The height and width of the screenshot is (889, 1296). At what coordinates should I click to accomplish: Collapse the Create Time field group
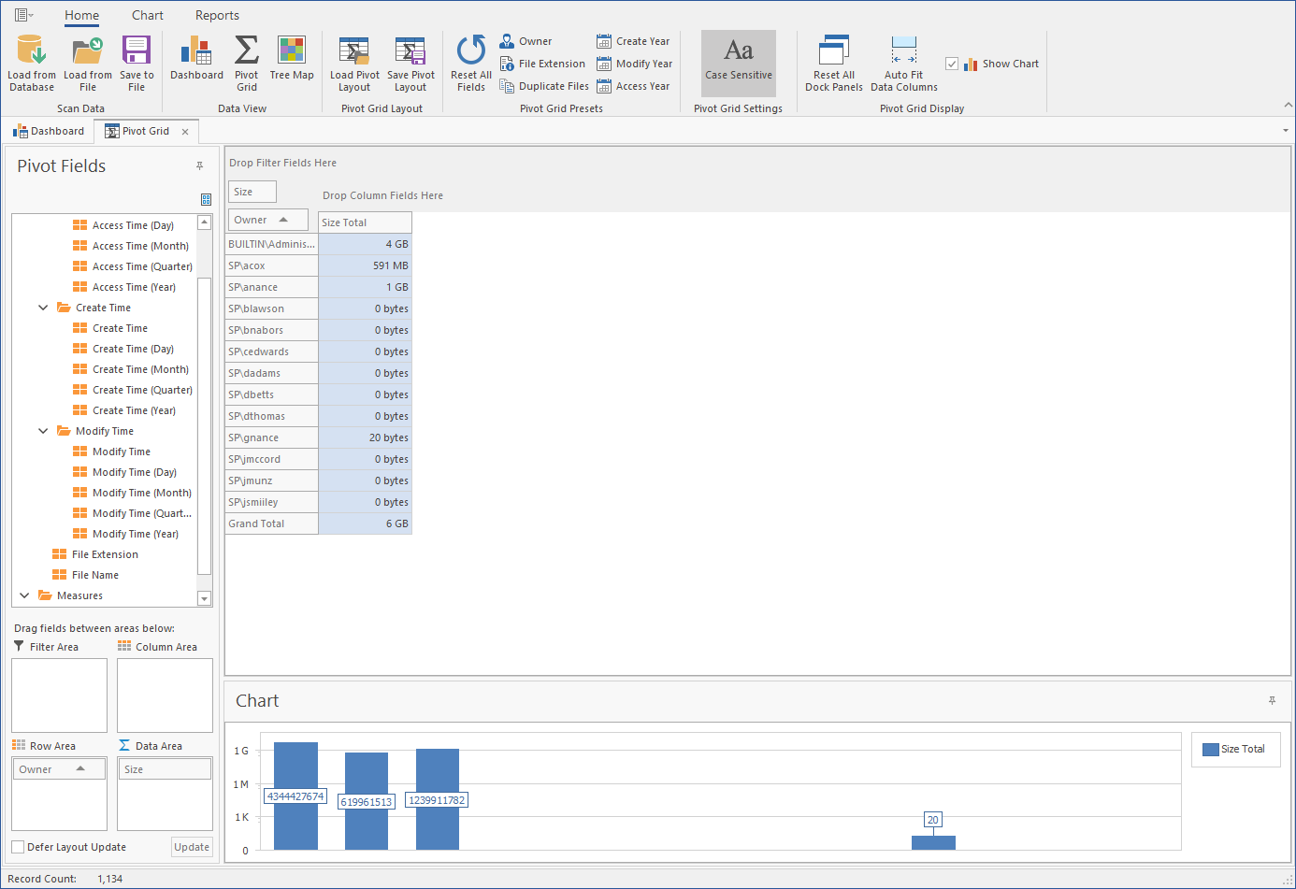(x=42, y=307)
